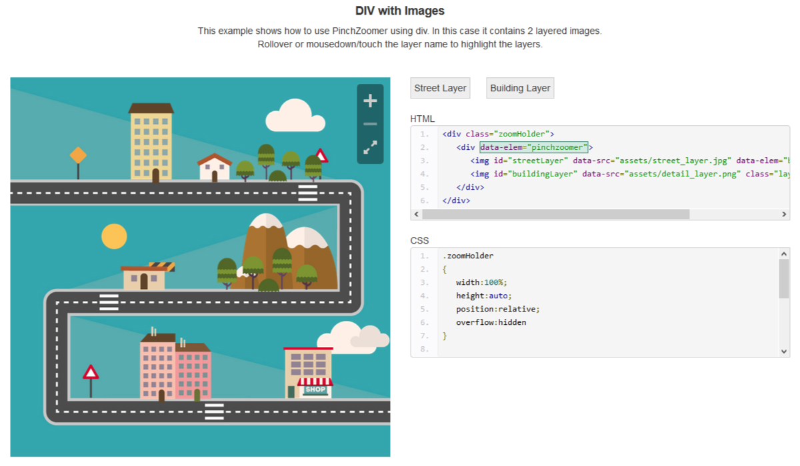
Task: Click the overflow:hidden CSS line
Action: pyautogui.click(x=491, y=322)
